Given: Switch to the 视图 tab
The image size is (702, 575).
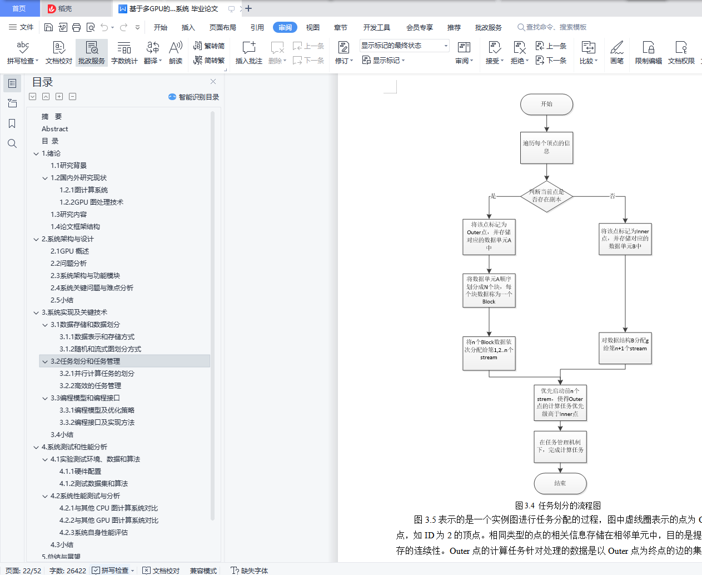Looking at the screenshot, I should click(313, 27).
